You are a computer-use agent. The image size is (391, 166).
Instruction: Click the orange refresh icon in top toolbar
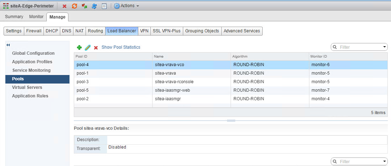pyautogui.click(x=74, y=6)
